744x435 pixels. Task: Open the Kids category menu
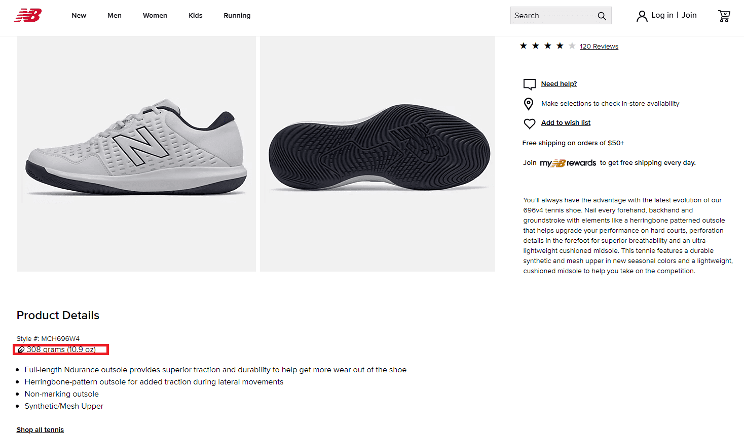[195, 15]
